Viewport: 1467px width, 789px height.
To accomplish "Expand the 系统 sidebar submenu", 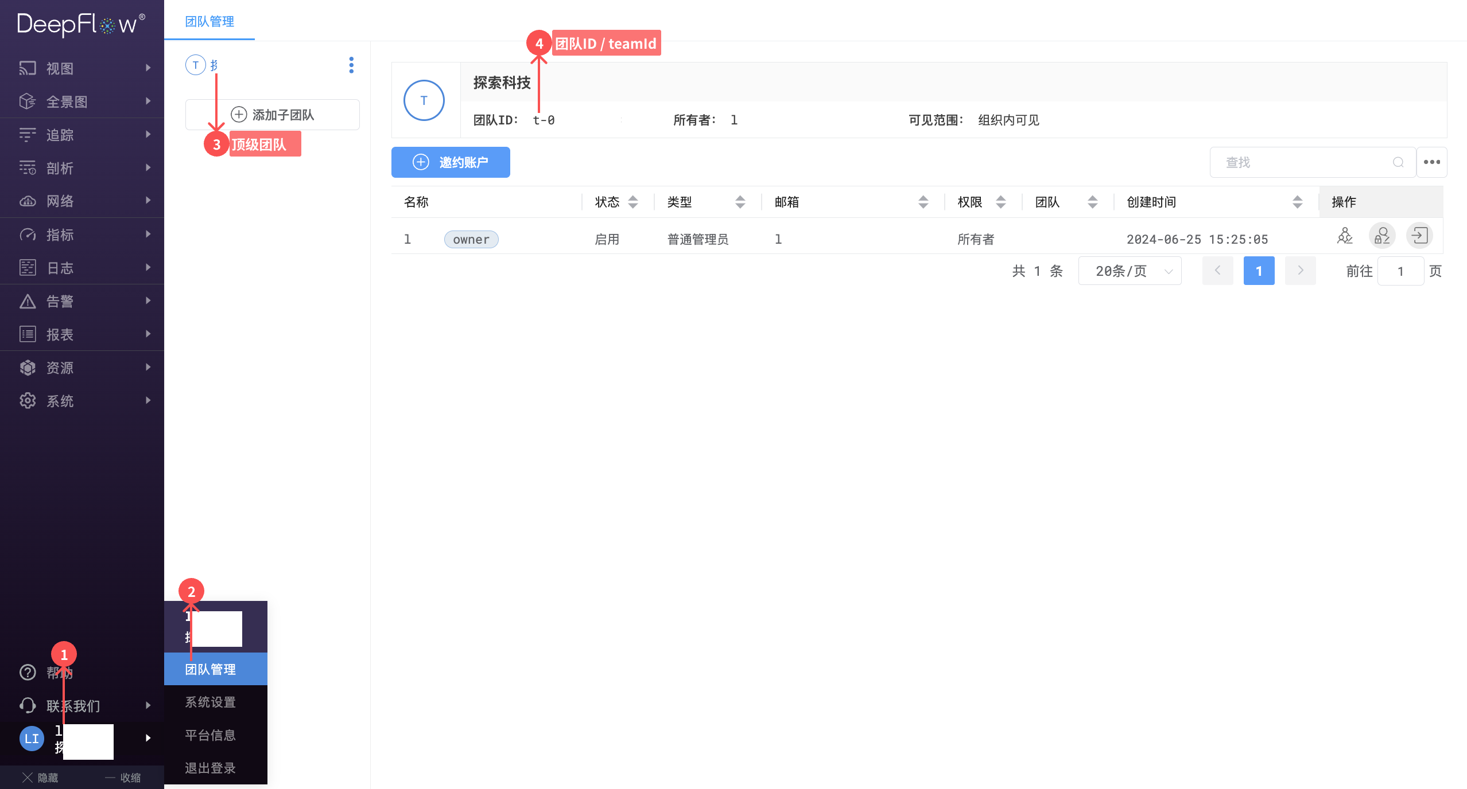I will (x=60, y=400).
